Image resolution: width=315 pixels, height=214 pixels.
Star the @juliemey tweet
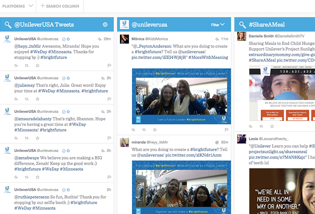pos(38,99)
